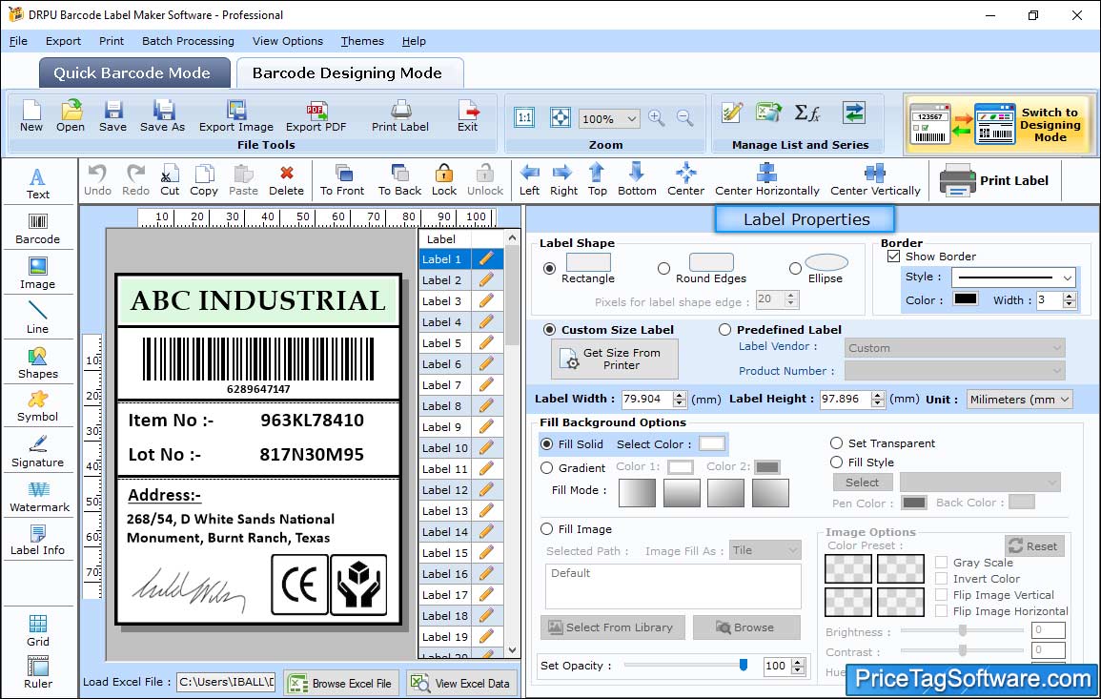Select the Symbol tool
1101x699 pixels.
pos(38,406)
